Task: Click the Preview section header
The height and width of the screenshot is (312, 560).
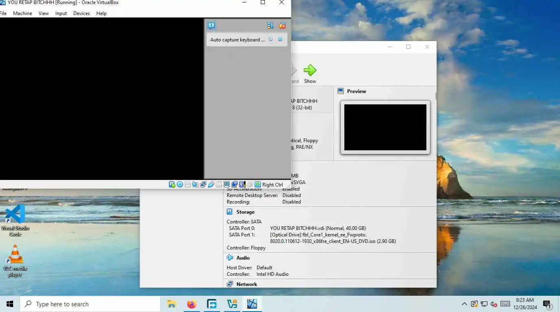Action: (357, 91)
